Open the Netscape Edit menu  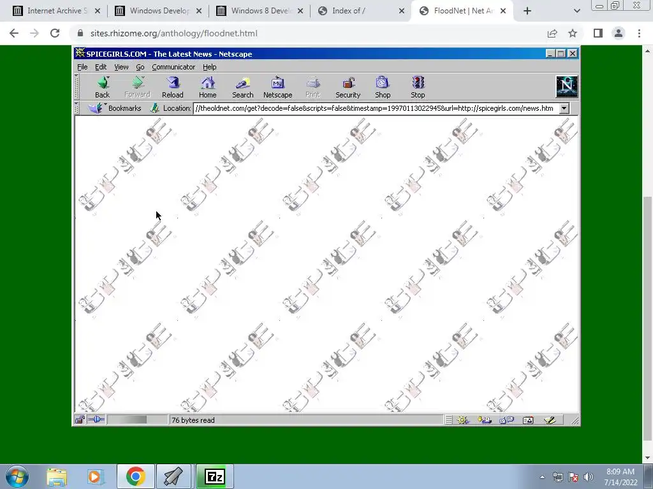point(101,67)
